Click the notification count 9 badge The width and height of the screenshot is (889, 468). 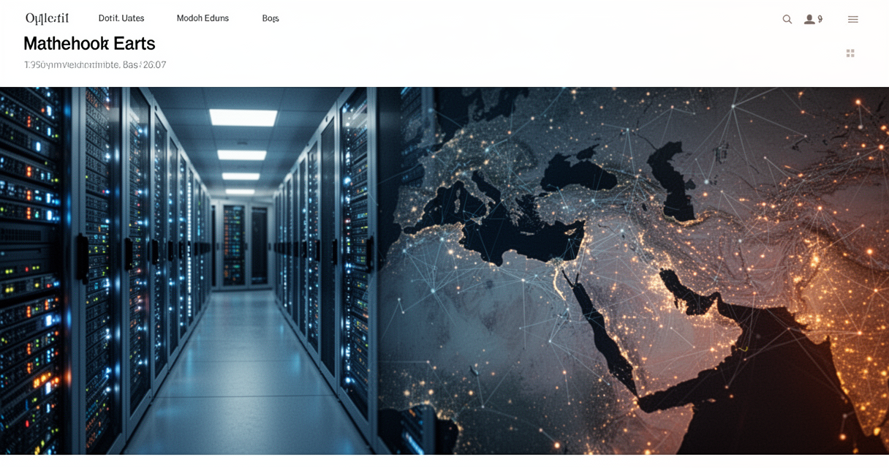[x=820, y=20]
